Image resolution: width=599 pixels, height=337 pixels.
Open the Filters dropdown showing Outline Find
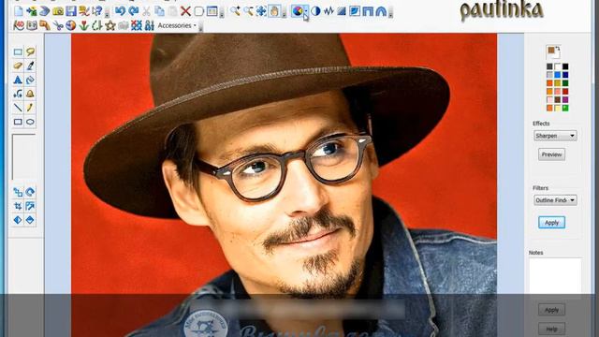[555, 200]
